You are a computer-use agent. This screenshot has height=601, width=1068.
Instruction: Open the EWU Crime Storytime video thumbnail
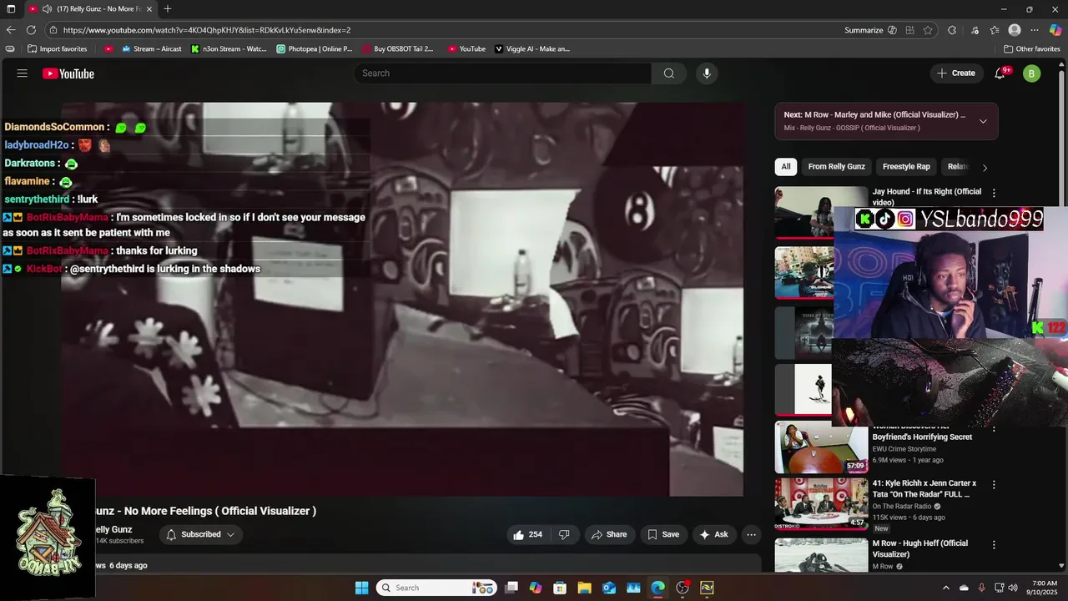(x=821, y=447)
